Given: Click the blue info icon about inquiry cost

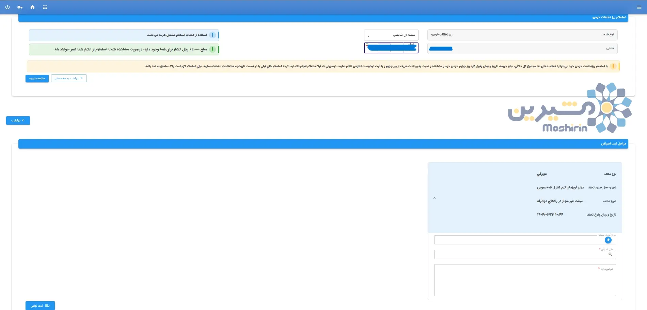Looking at the screenshot, I should [212, 35].
